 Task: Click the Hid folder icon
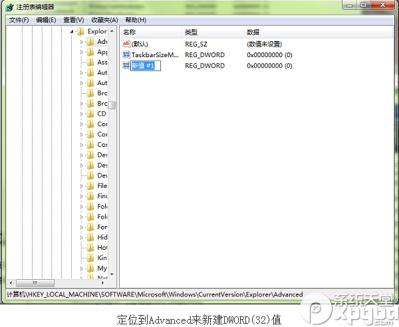click(x=90, y=237)
